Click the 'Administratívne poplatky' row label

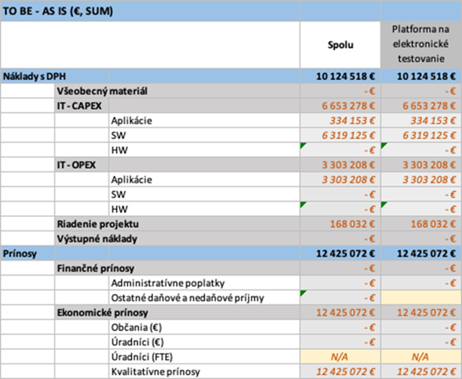(x=168, y=283)
